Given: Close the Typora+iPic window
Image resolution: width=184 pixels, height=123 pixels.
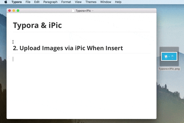Looking at the screenshot, I should (x=10, y=11).
